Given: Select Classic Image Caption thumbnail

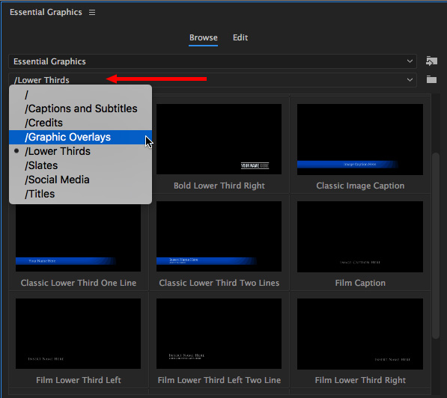Looking at the screenshot, I should tap(360, 139).
